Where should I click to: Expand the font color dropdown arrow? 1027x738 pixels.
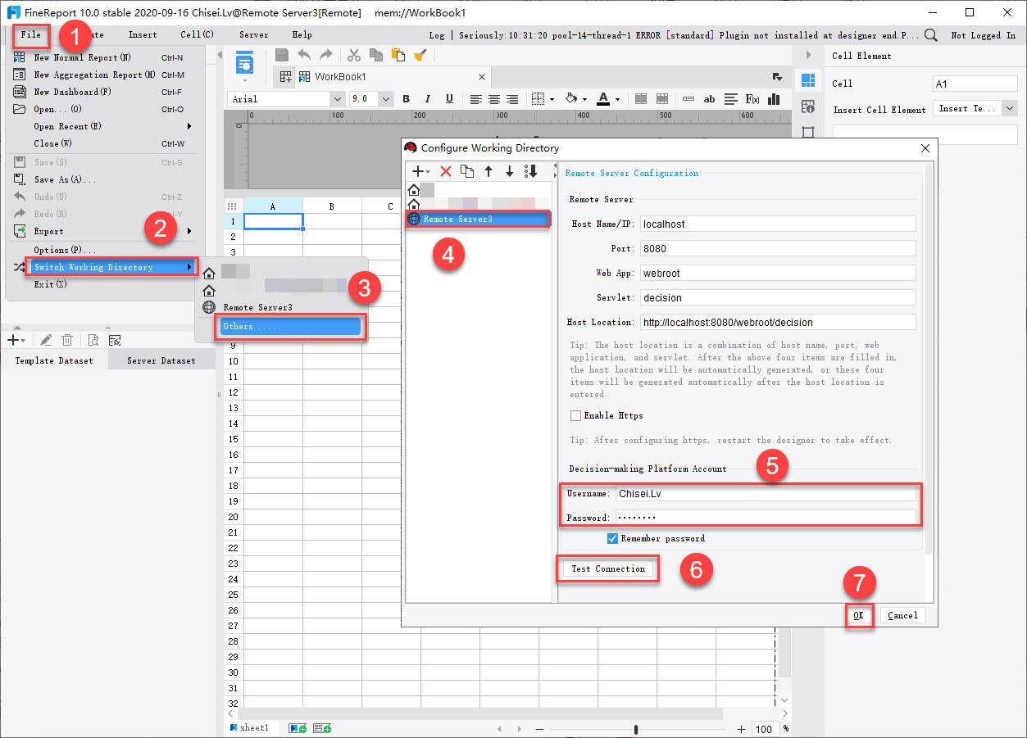point(617,98)
